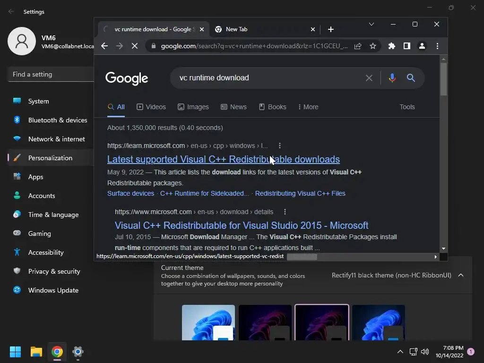The width and height of the screenshot is (484, 363).
Task: Open VM6 account profile in Settings
Action: (x=51, y=42)
